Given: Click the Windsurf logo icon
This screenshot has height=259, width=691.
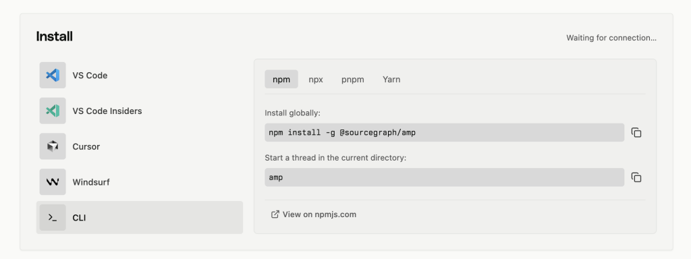Looking at the screenshot, I should [x=53, y=182].
